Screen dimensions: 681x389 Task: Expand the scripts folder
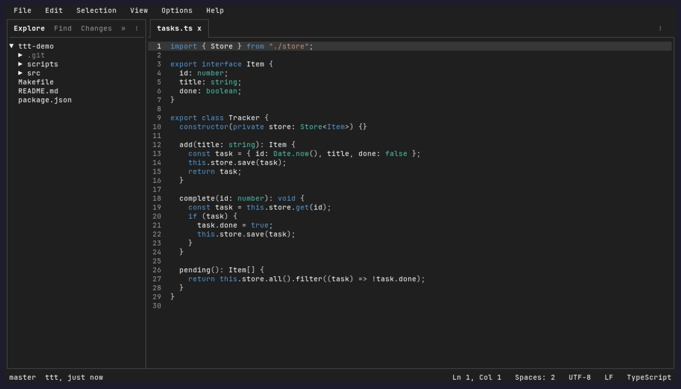(x=20, y=64)
